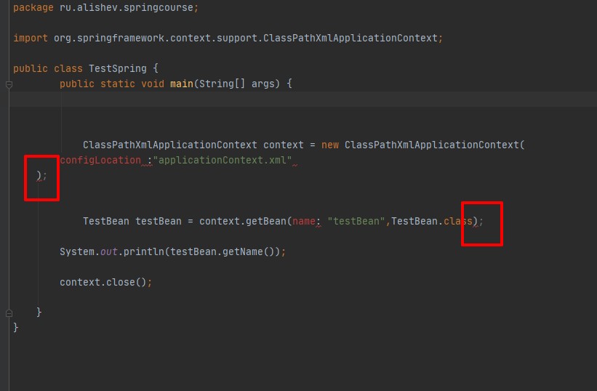This screenshot has height=391, width=597.
Task: Click the "applicationContext.xml" string literal
Action: (223, 160)
